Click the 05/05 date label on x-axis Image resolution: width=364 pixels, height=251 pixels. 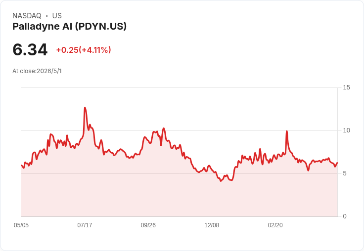click(21, 225)
